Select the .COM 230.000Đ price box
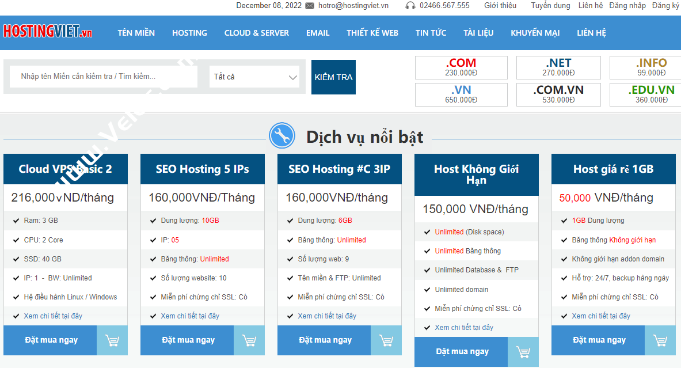 tap(461, 67)
